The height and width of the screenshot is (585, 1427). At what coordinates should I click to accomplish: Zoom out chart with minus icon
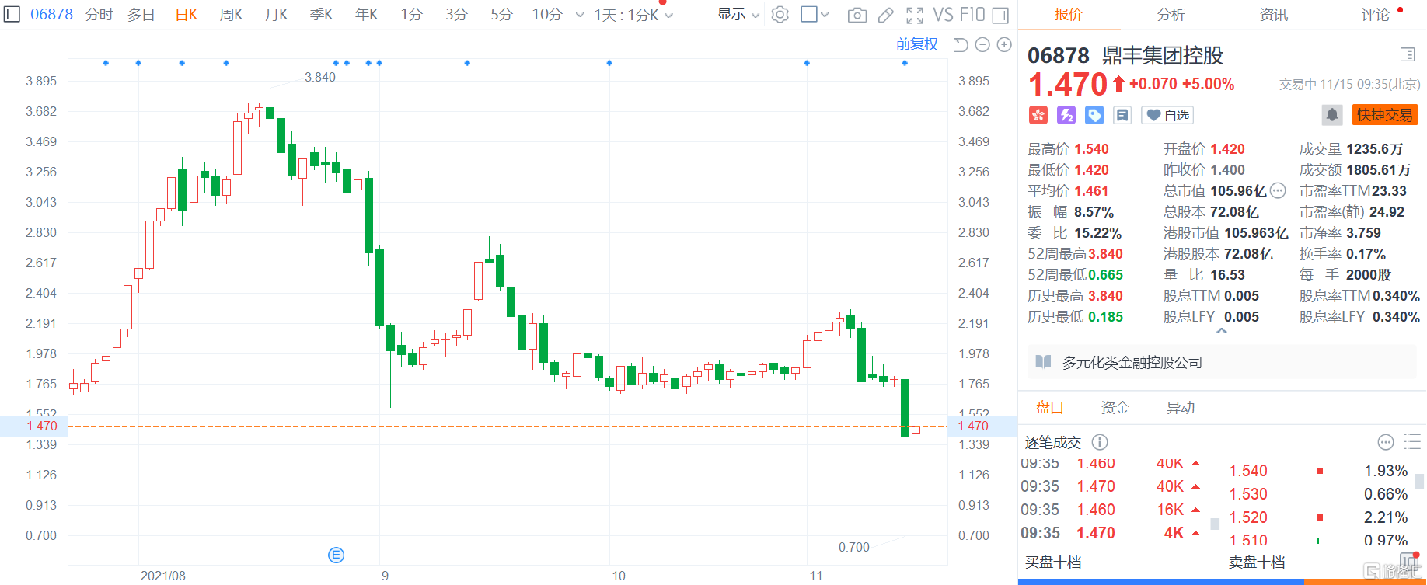[982, 45]
